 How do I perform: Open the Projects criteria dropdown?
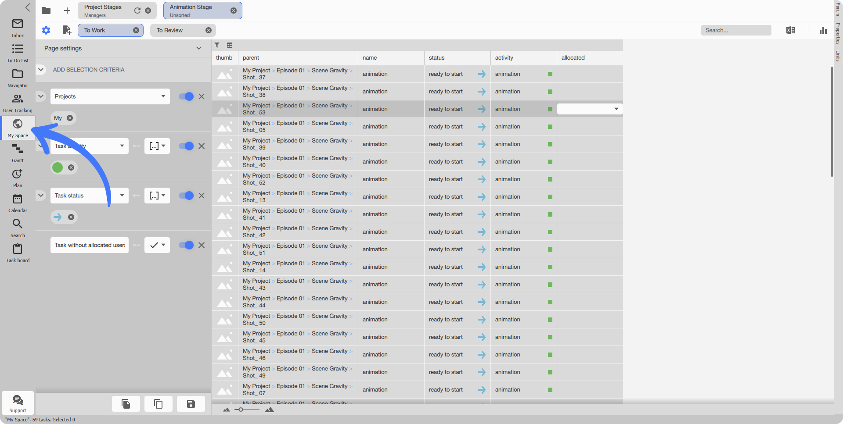click(110, 96)
